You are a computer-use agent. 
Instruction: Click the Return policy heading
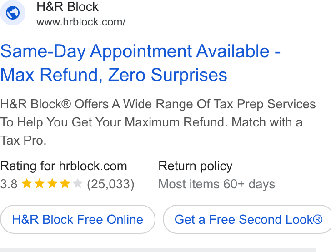click(x=196, y=166)
